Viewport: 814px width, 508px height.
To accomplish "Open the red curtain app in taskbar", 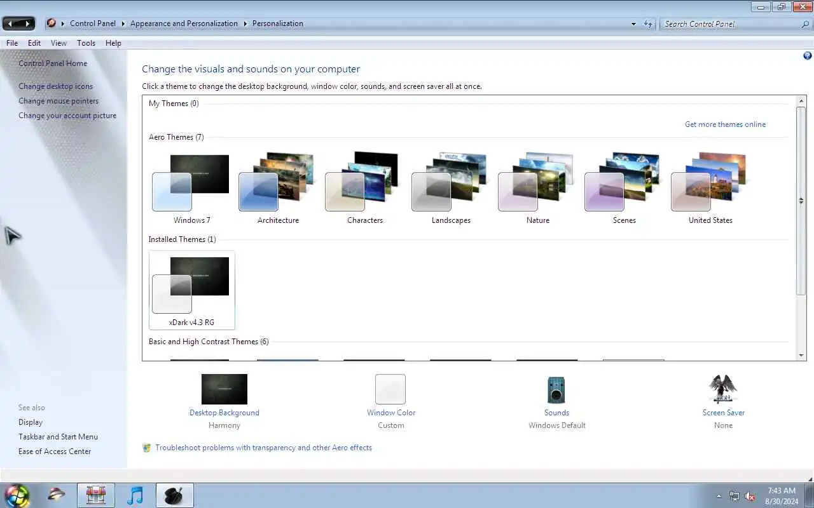I will pyautogui.click(x=96, y=495).
